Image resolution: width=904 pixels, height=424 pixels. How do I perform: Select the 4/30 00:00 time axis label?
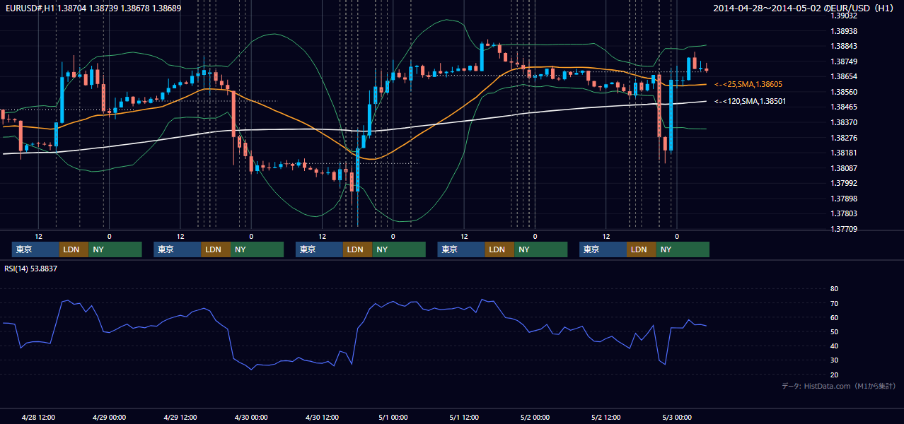pos(251,417)
